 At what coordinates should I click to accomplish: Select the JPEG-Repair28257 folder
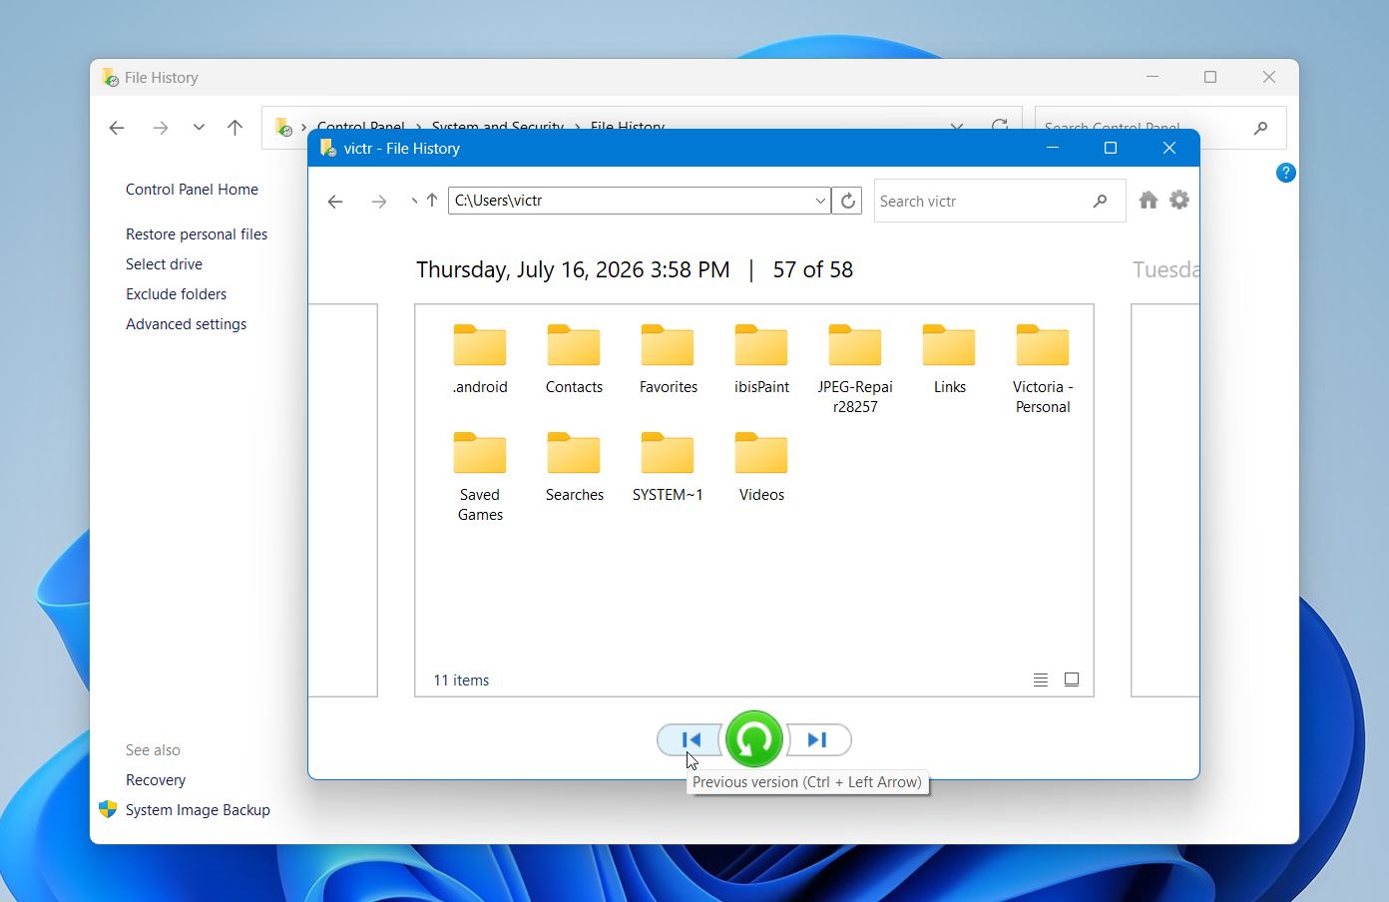coord(855,369)
